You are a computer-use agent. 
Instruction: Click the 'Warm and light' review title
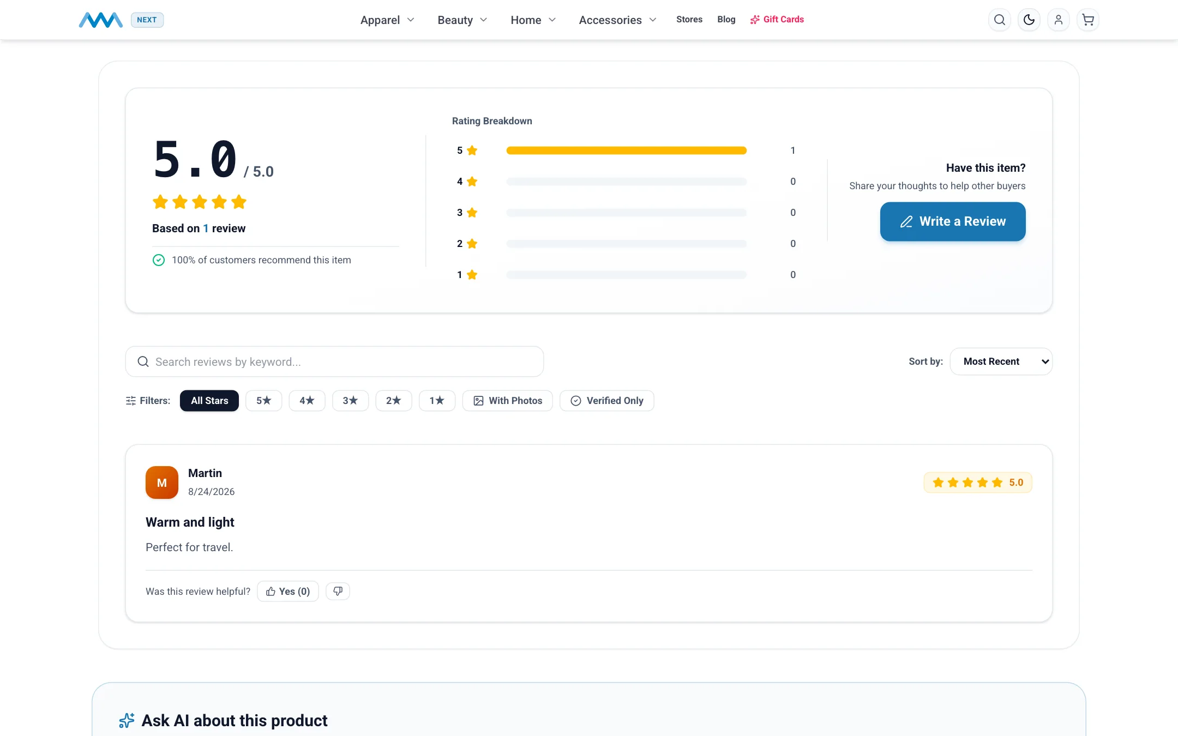(190, 522)
